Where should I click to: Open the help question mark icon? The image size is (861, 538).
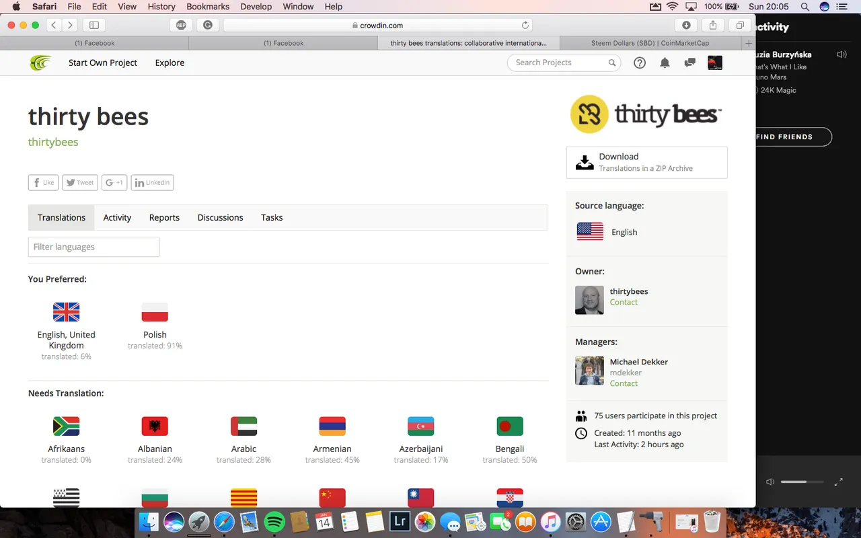640,63
